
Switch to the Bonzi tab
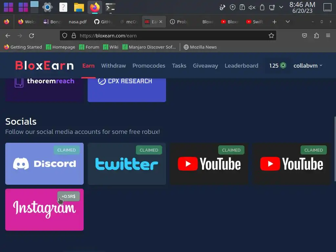52,22
